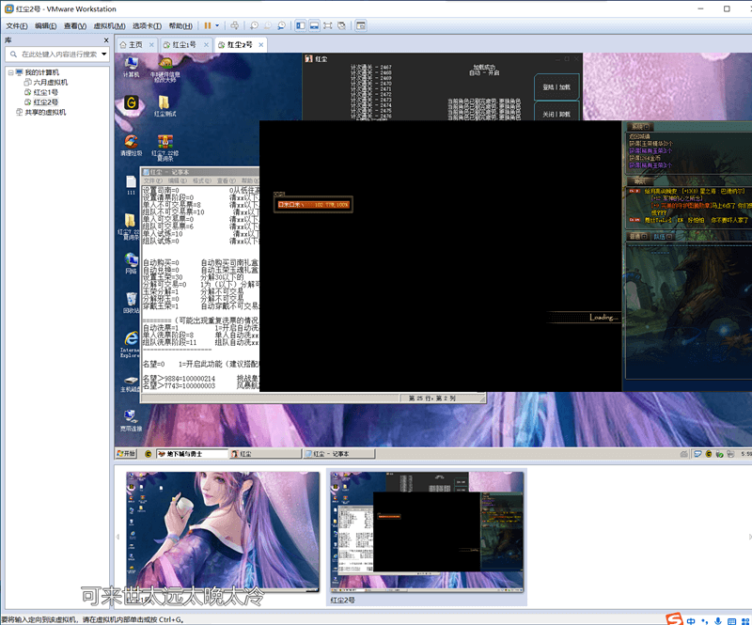Click the 计算机 desktop icon in the VM
The width and height of the screenshot is (752, 625).
[131, 67]
